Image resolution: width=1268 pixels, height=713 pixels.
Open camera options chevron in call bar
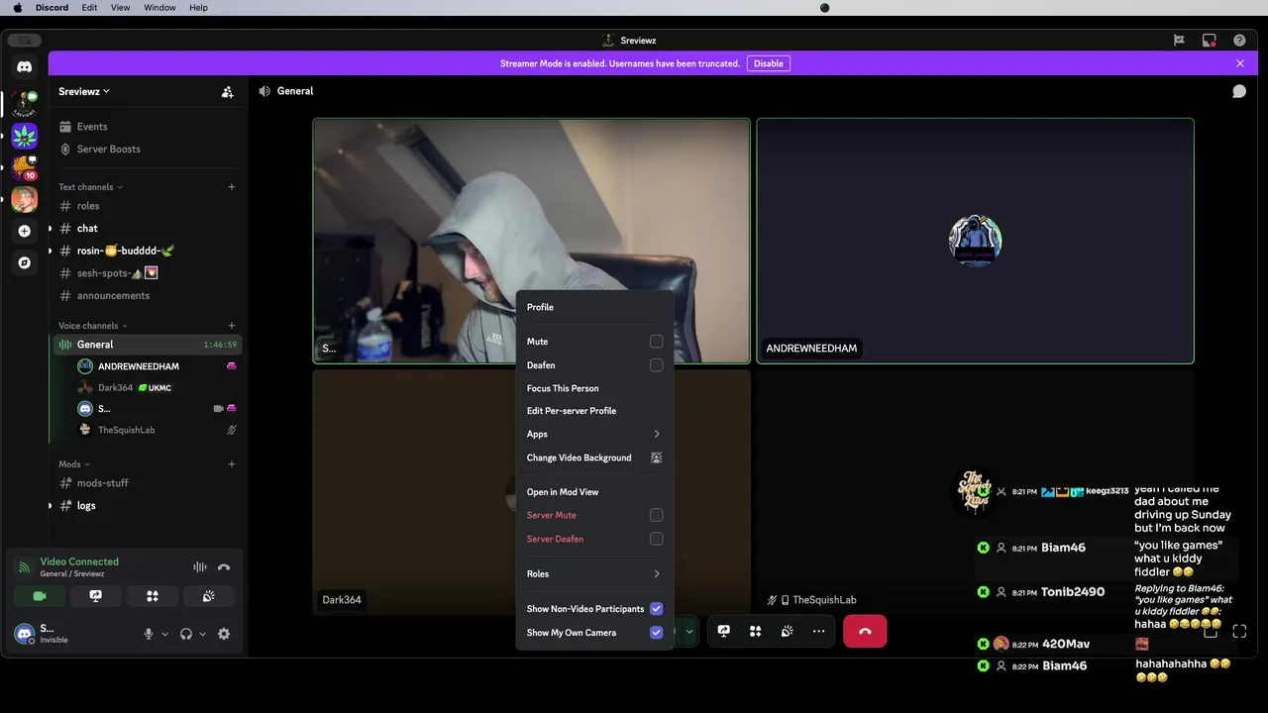[688, 631]
